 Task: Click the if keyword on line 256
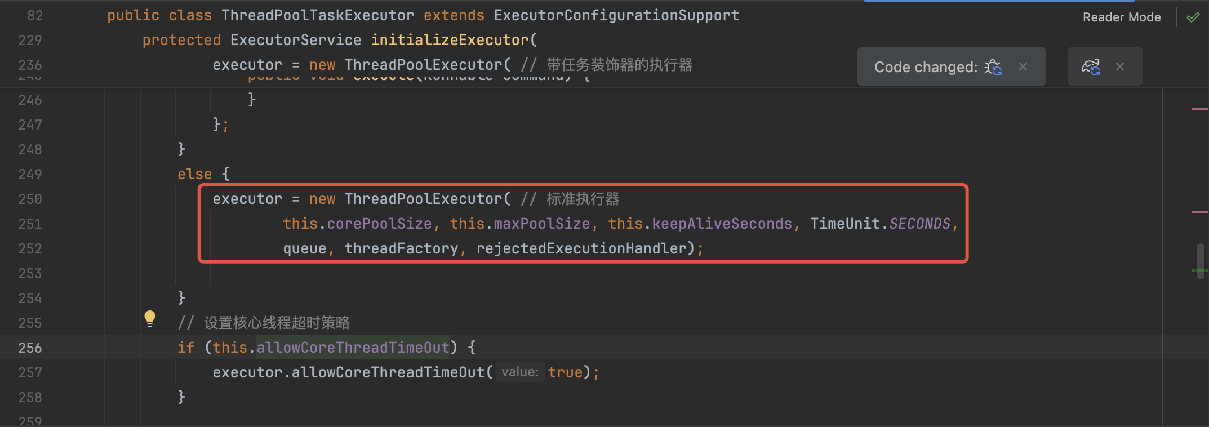coord(186,348)
